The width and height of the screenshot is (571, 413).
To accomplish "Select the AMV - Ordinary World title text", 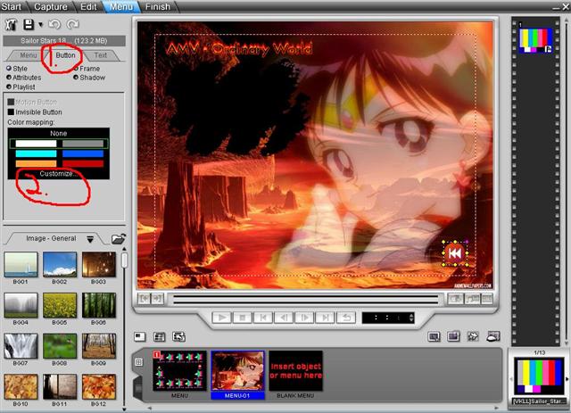I will pos(239,47).
